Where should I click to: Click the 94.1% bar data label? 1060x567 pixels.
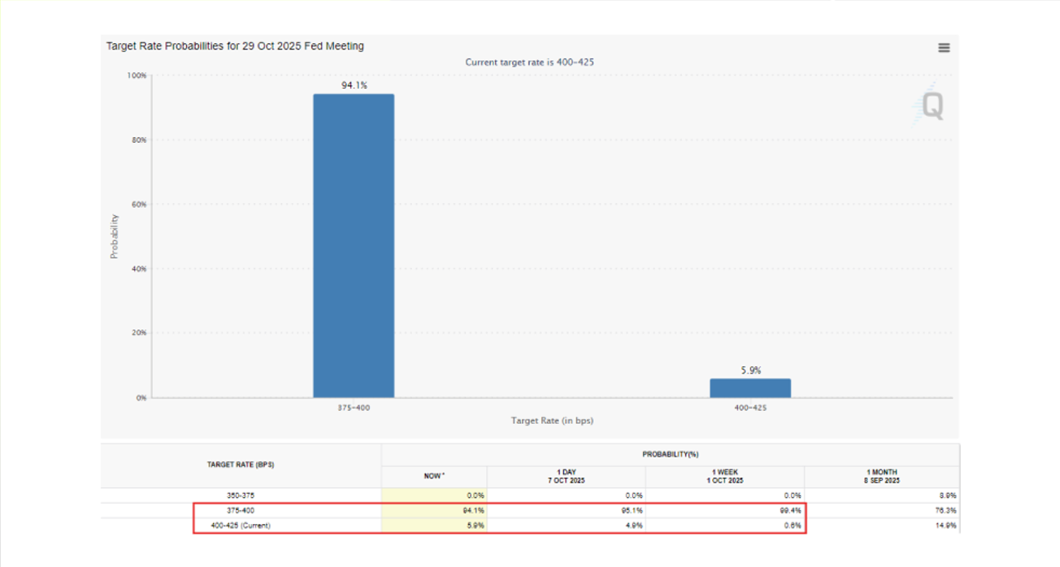point(353,84)
